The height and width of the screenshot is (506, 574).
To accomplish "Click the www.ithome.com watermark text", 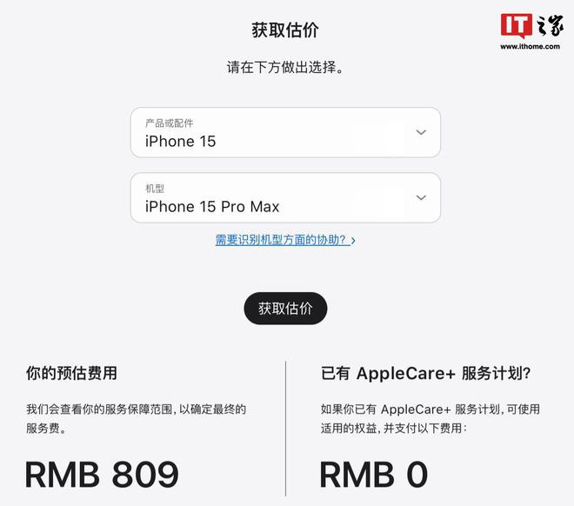I will point(530,46).
